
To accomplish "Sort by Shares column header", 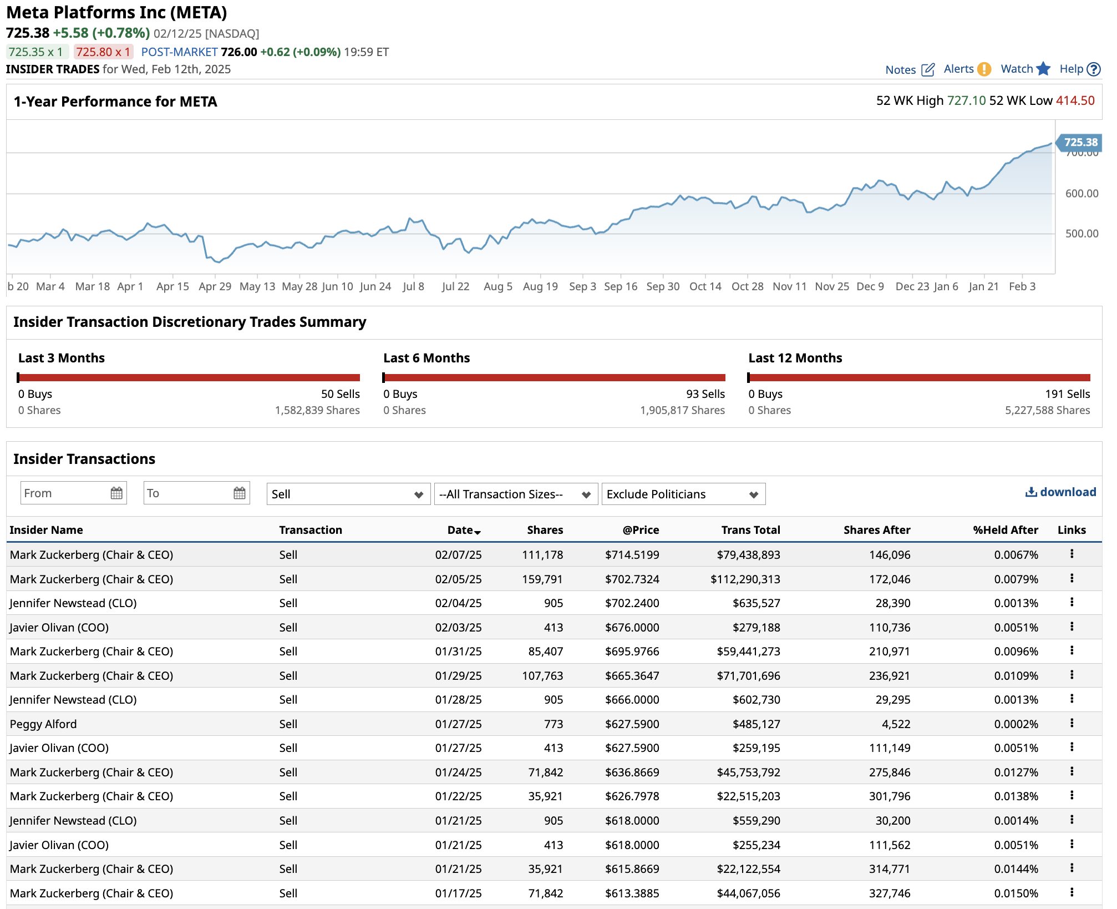I will coord(545,530).
